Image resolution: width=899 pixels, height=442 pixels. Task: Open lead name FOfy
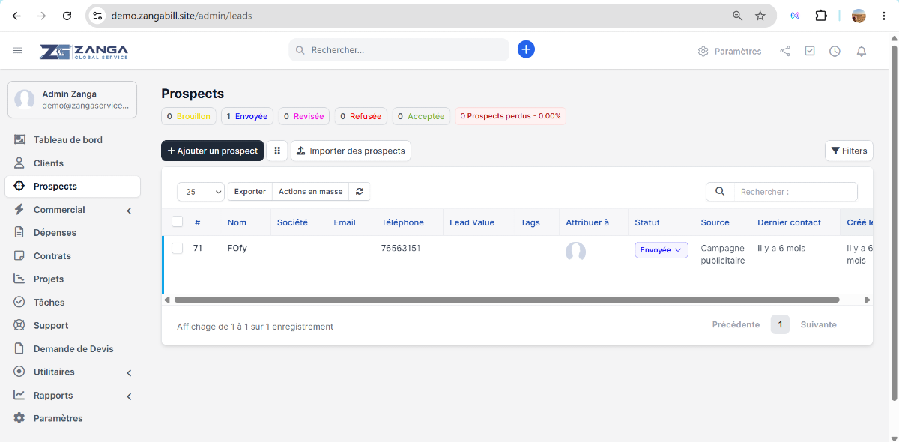(237, 248)
